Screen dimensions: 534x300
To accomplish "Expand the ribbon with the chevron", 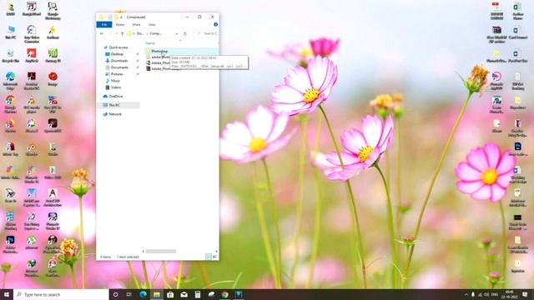I will coord(209,24).
